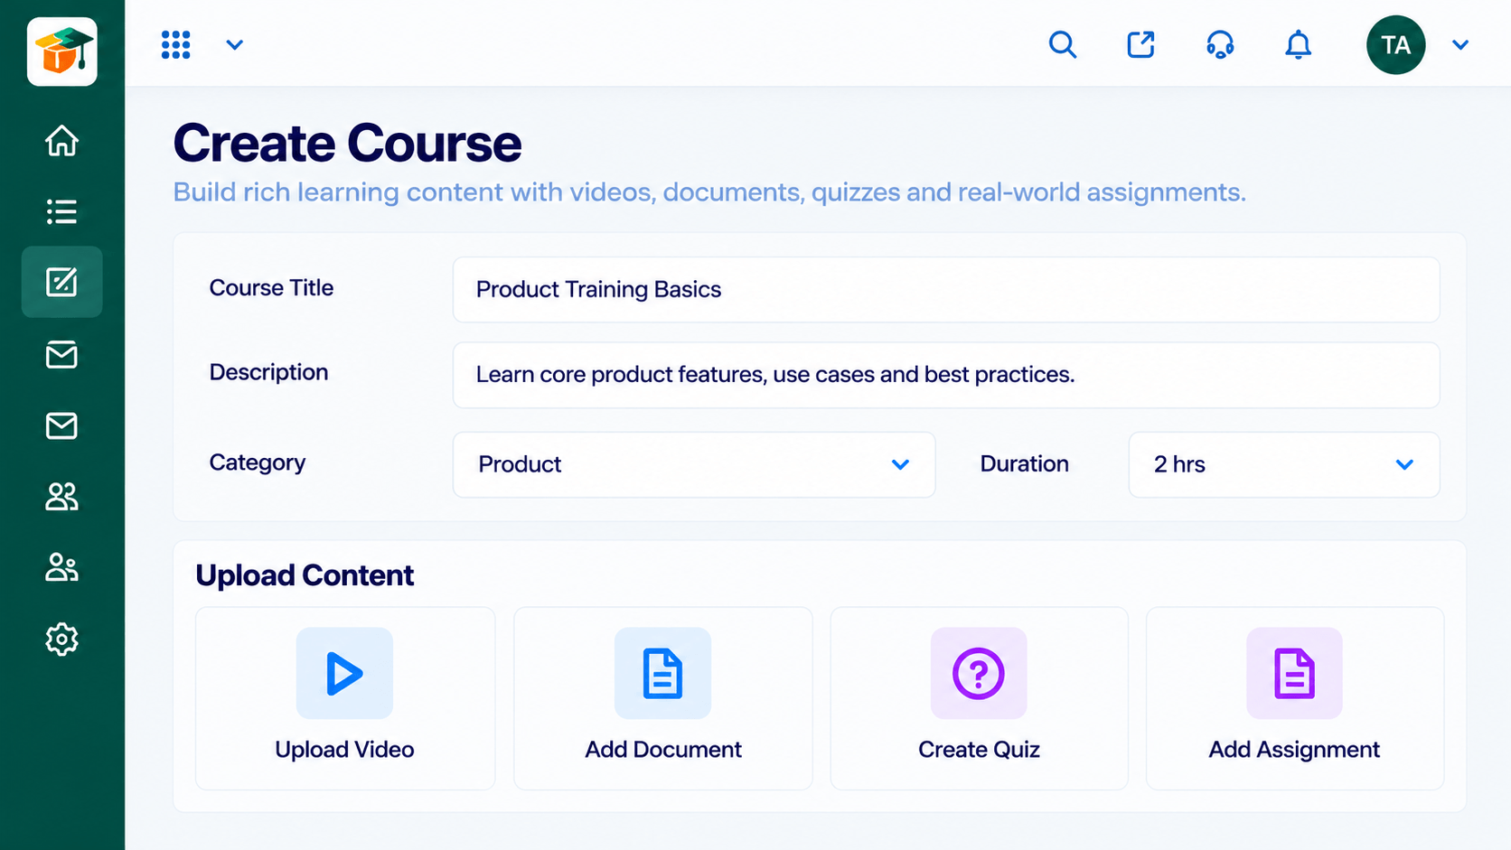This screenshot has height=850, width=1511.
Task: Open the two-person group sidebar icon
Action: (61, 496)
